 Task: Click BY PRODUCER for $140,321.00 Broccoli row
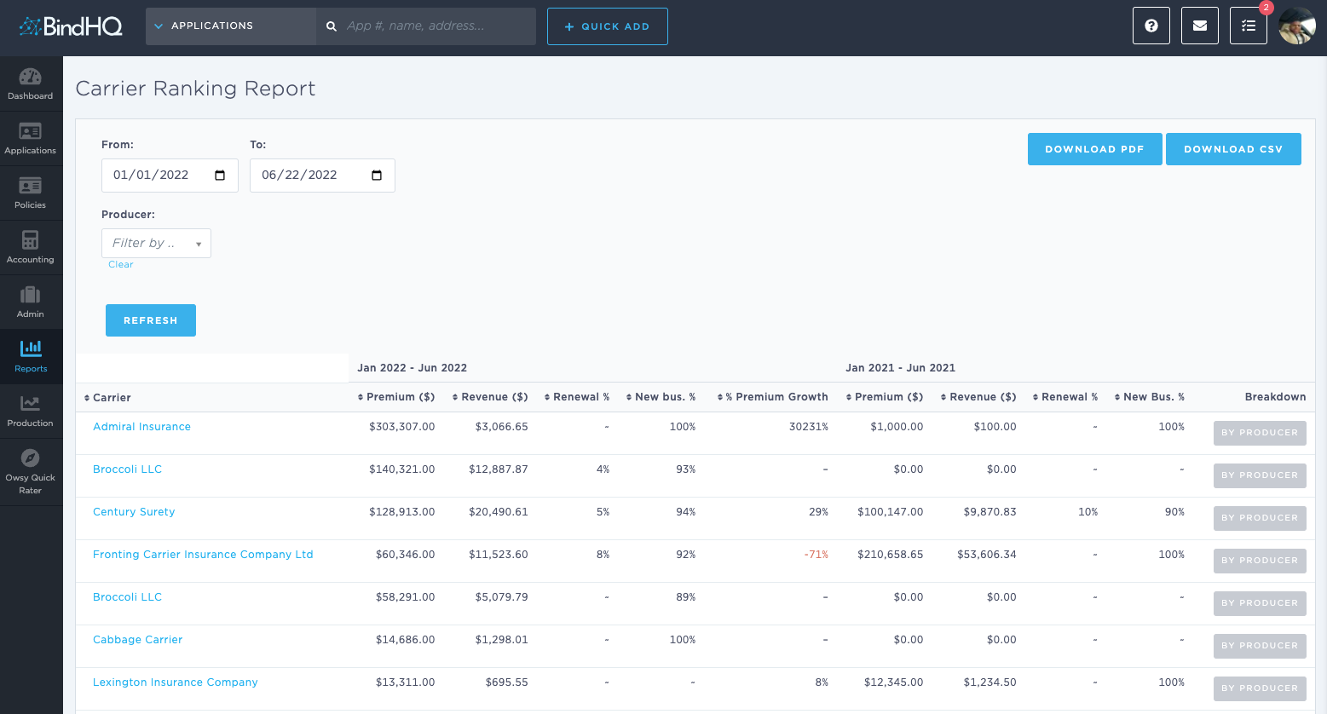tap(1260, 475)
